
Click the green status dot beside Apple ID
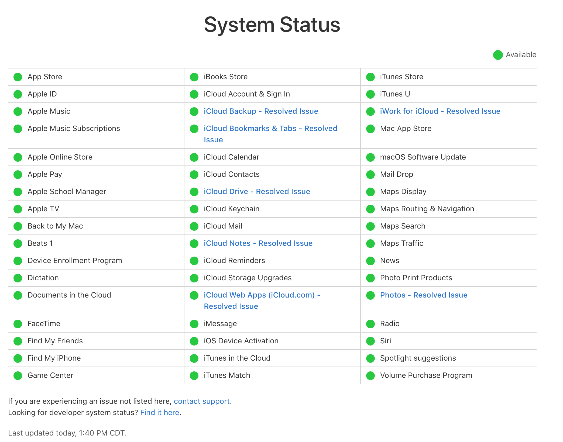[x=18, y=94]
